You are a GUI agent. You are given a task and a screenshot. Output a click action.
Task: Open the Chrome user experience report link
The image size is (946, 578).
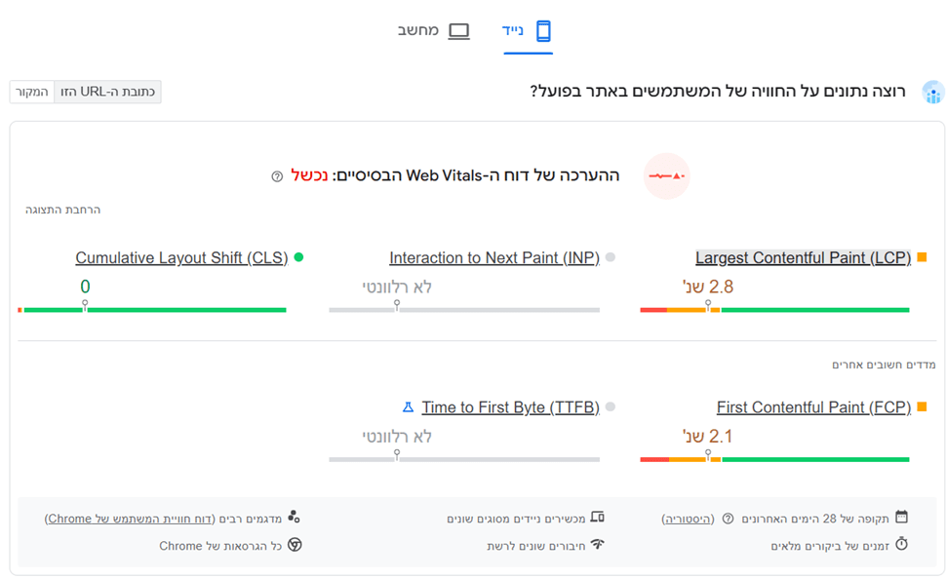tap(130, 519)
